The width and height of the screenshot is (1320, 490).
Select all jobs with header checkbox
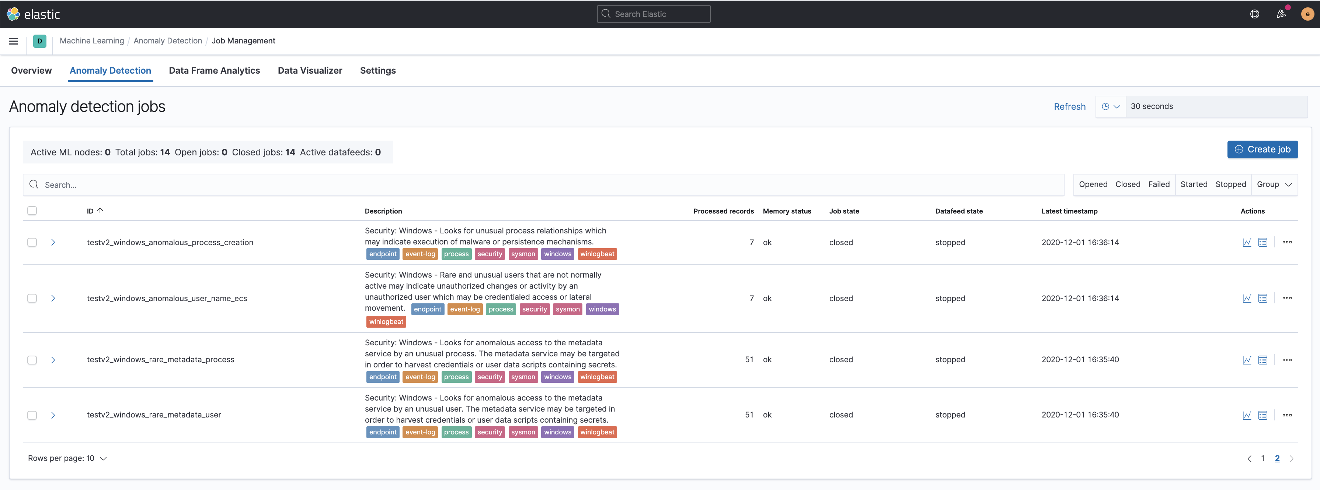pos(32,211)
